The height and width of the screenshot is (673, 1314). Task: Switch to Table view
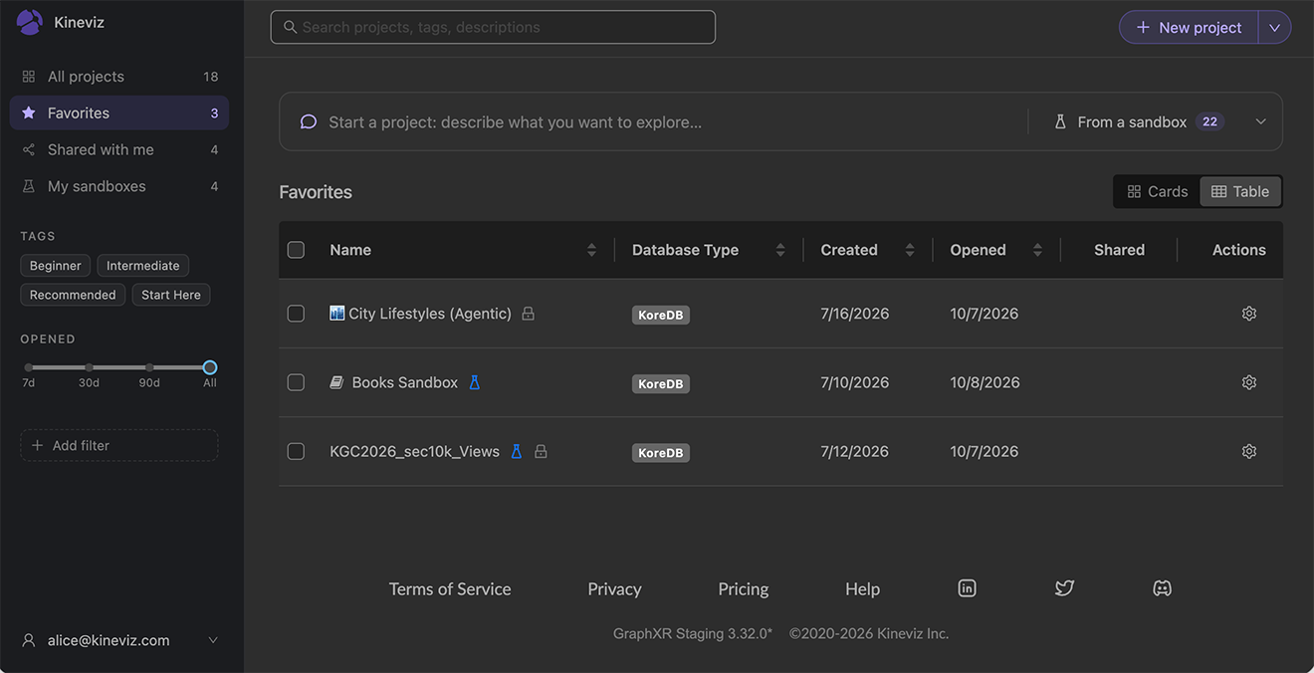(x=1240, y=191)
